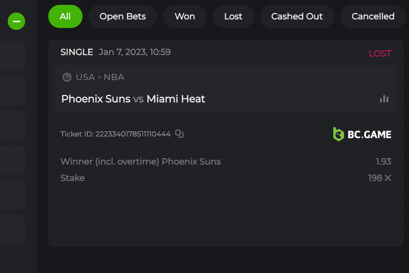Select the Ticket ID number text
This screenshot has width=409, height=273.
[x=133, y=134]
